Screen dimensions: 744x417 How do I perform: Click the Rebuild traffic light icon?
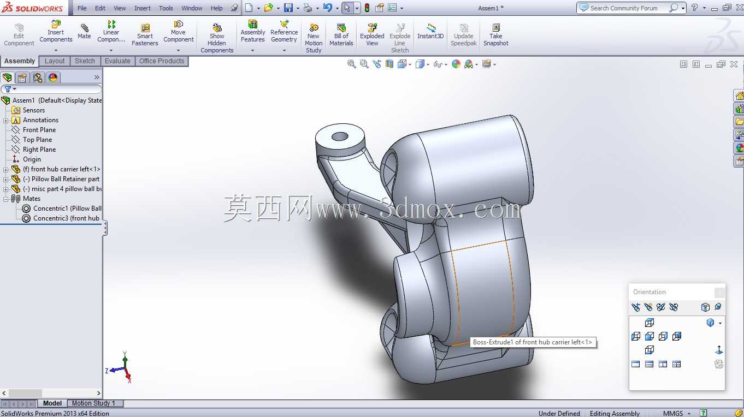click(367, 8)
